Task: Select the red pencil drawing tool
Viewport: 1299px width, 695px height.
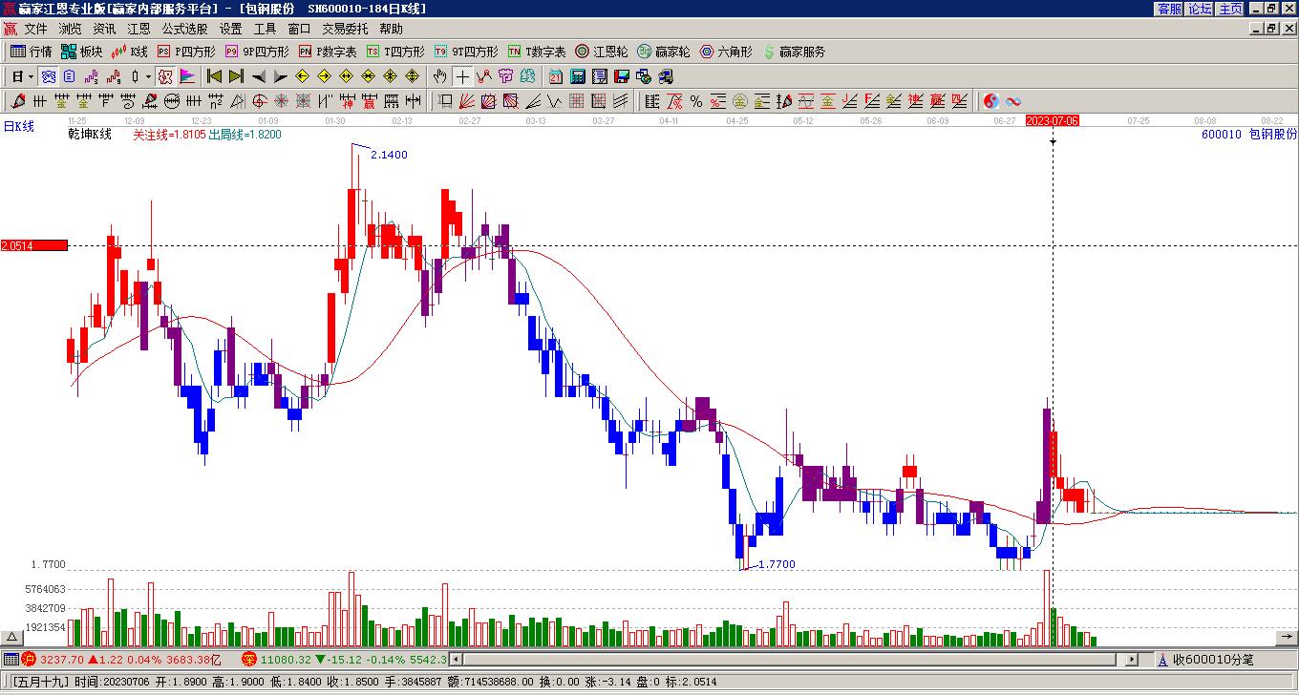Action: click(x=18, y=101)
